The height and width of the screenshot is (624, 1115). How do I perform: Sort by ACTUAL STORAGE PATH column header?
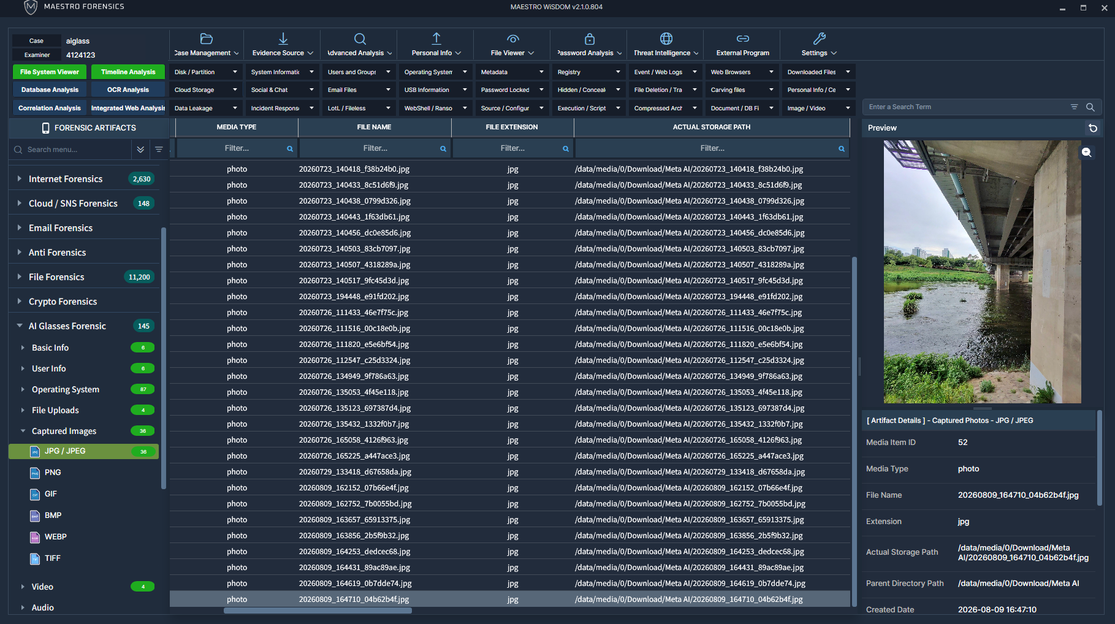(712, 127)
